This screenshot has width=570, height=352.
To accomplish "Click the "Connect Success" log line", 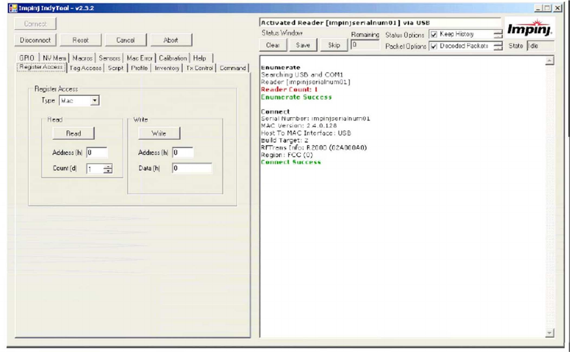I will [291, 162].
